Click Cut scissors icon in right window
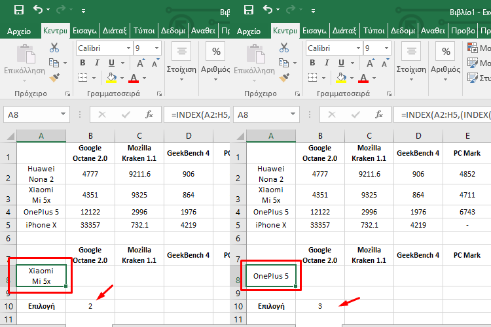The width and height of the screenshot is (491, 327). click(284, 48)
